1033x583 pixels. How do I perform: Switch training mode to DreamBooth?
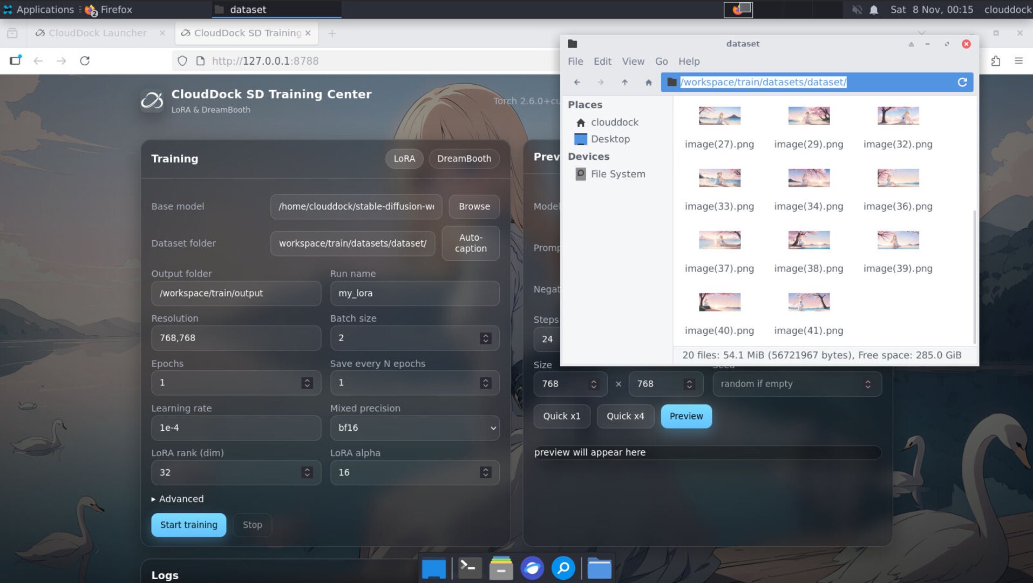(x=464, y=159)
